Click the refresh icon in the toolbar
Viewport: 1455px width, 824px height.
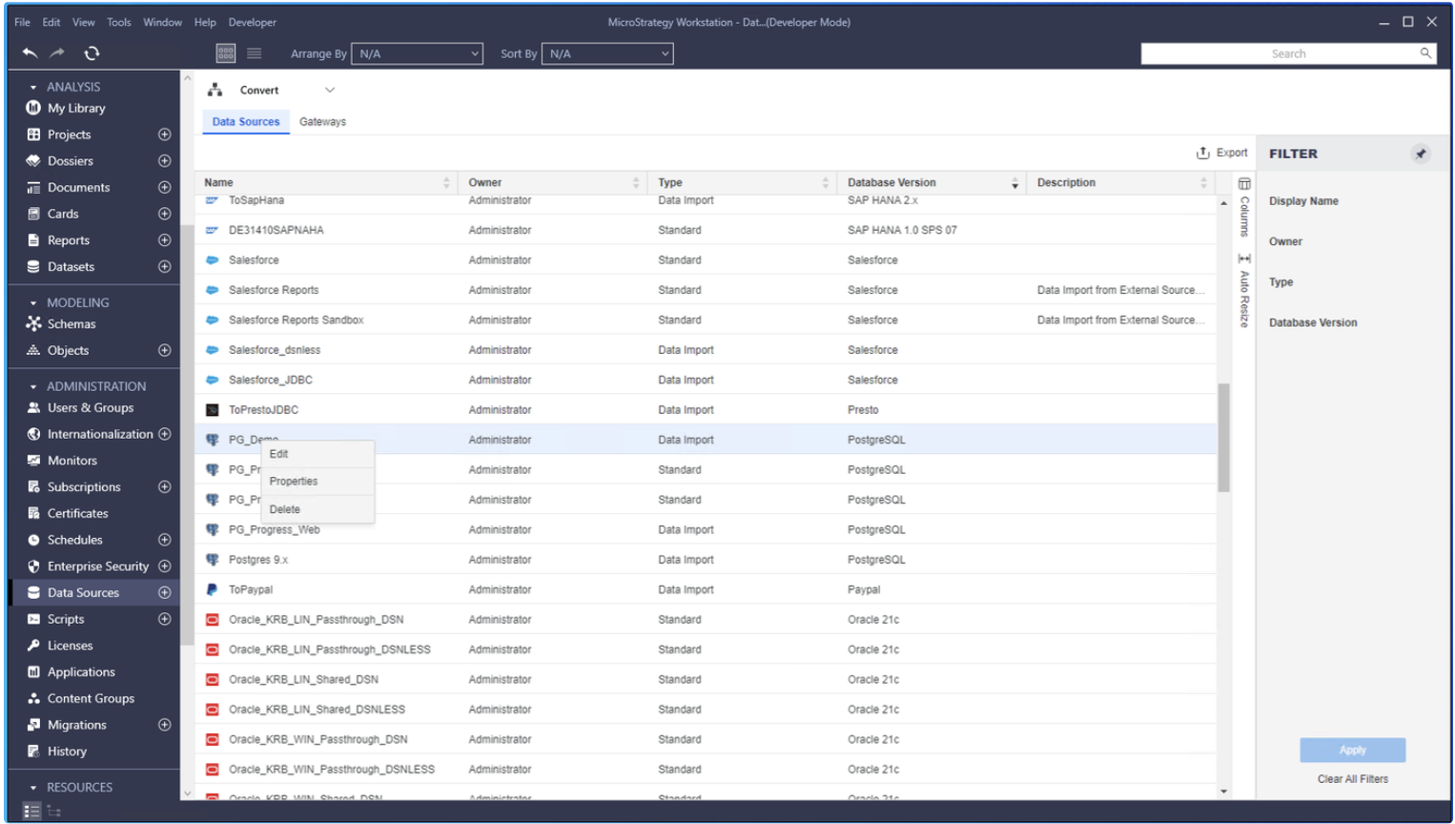coord(92,53)
